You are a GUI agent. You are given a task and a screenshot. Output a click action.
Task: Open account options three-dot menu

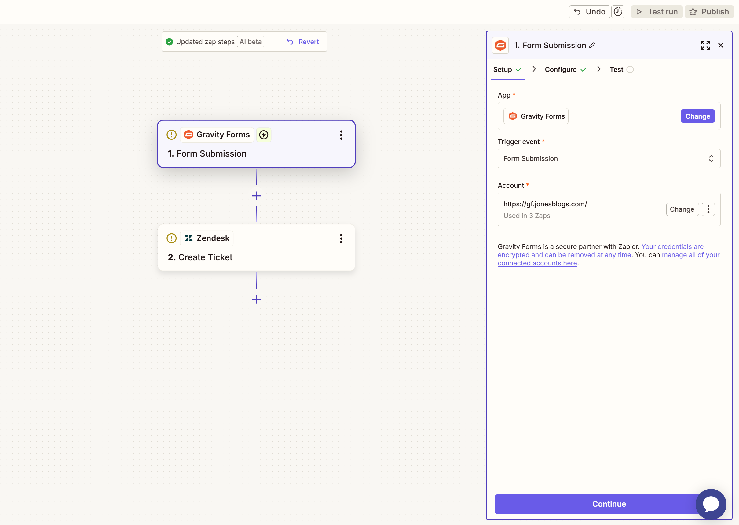(x=708, y=209)
